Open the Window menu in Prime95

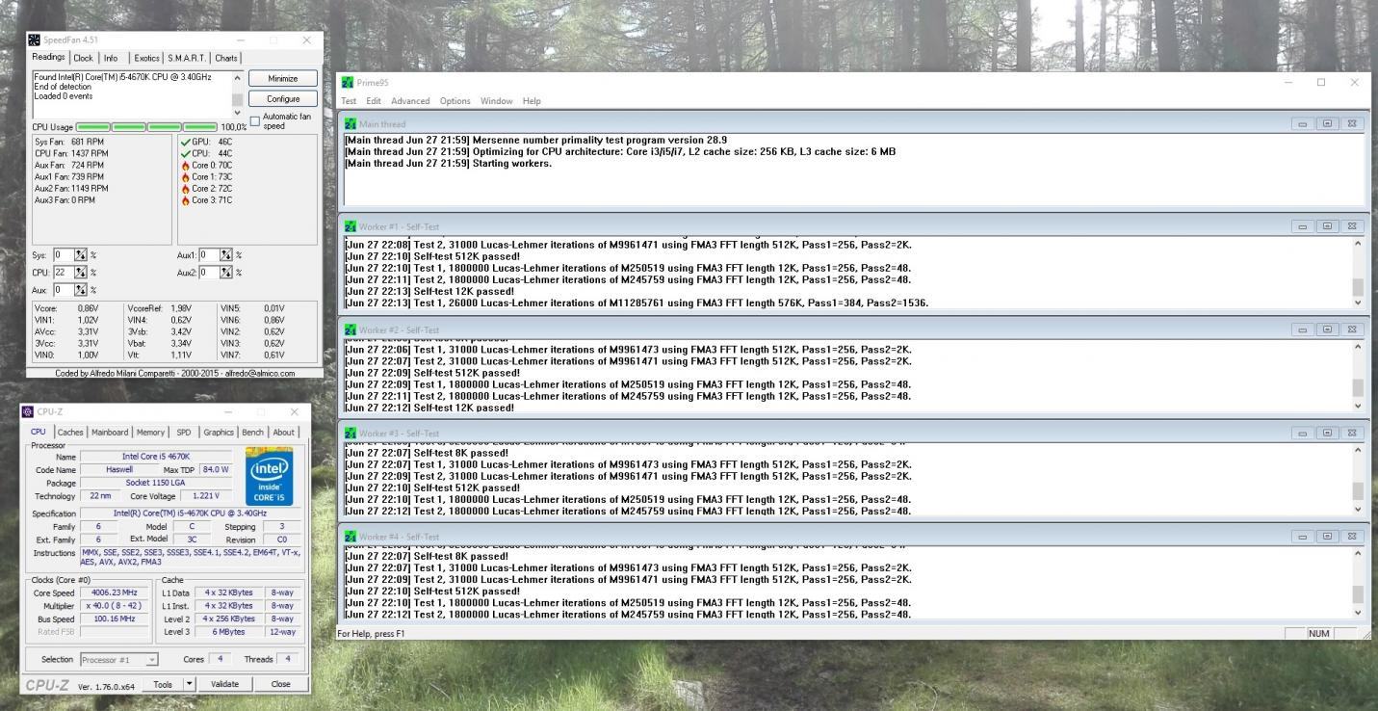point(496,101)
